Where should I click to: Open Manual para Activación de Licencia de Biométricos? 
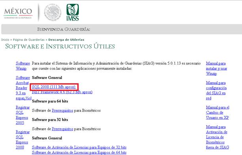[218, 137]
